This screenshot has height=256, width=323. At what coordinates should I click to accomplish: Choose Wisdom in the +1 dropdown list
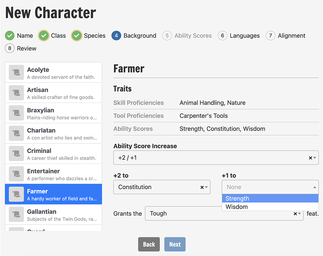coord(270,207)
